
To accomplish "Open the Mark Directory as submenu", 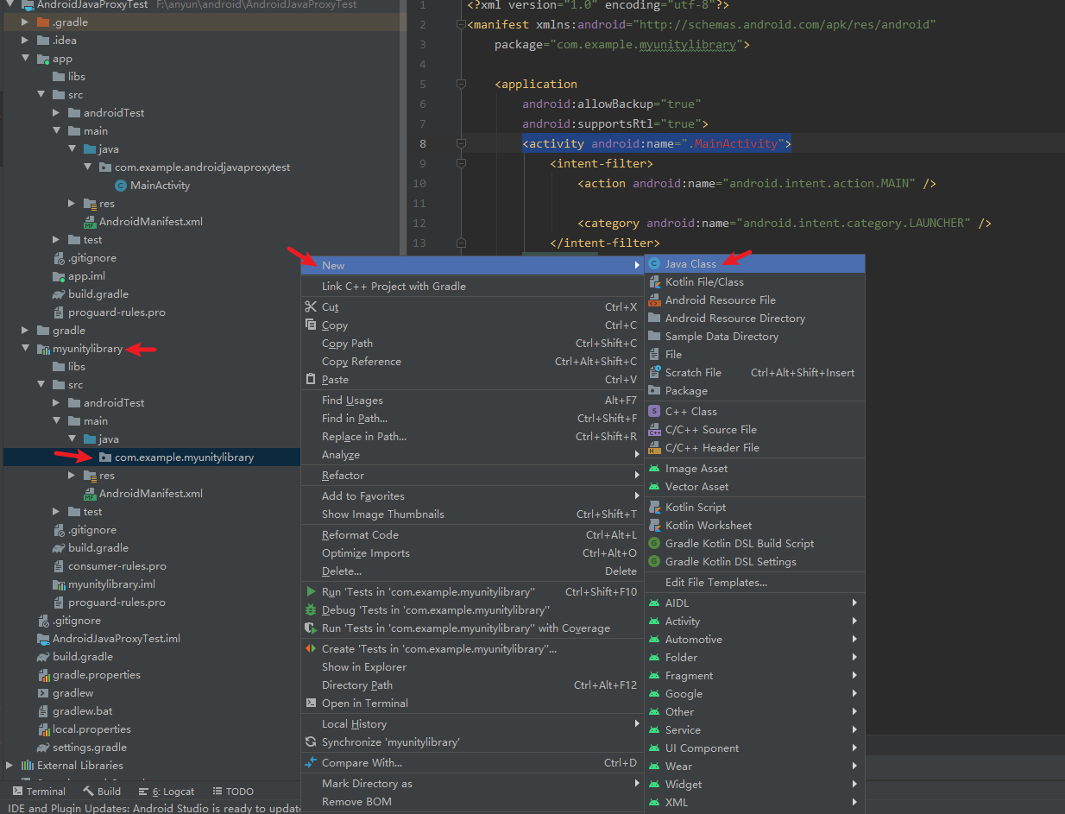I will (x=473, y=784).
